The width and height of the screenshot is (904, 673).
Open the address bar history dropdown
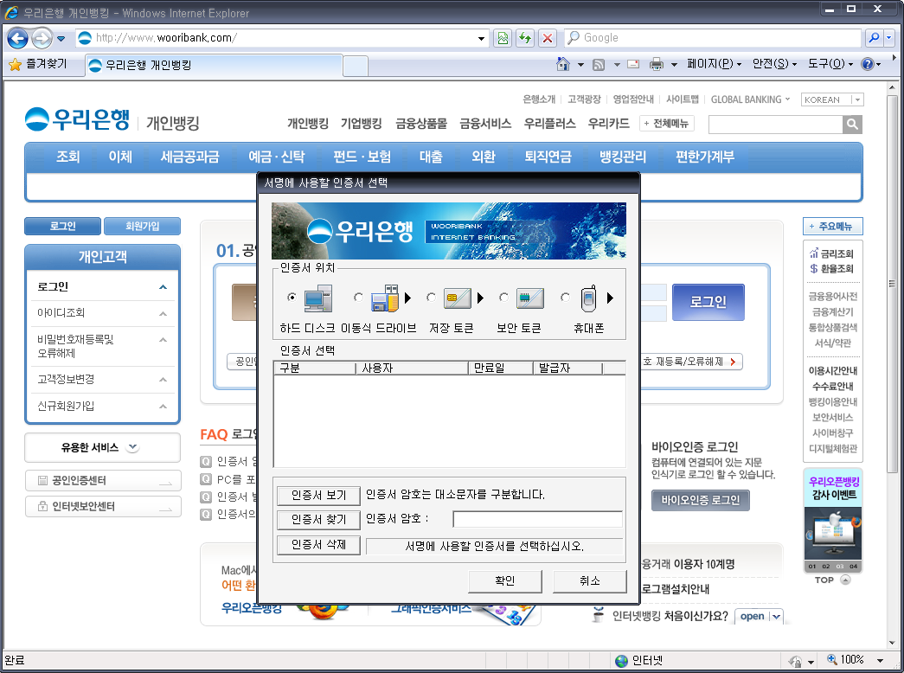[x=480, y=37]
